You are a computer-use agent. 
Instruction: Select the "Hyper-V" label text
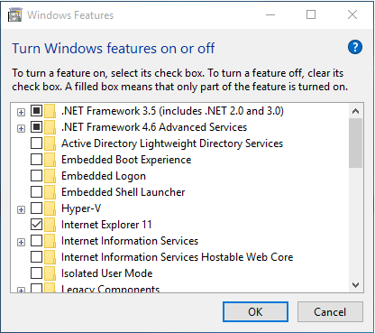[x=81, y=208]
